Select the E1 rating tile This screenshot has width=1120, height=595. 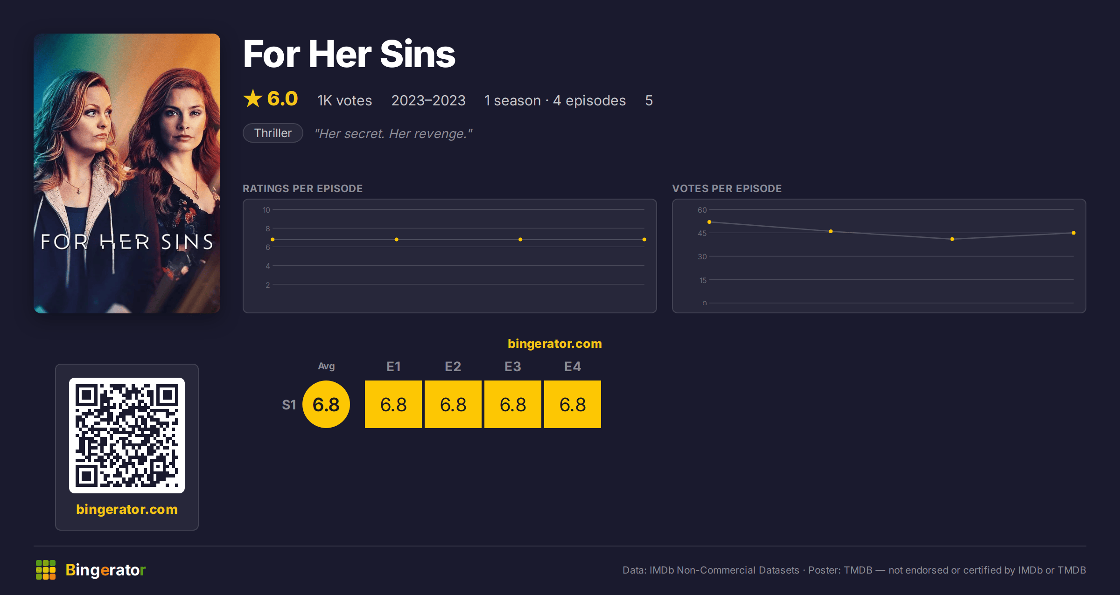click(x=393, y=404)
